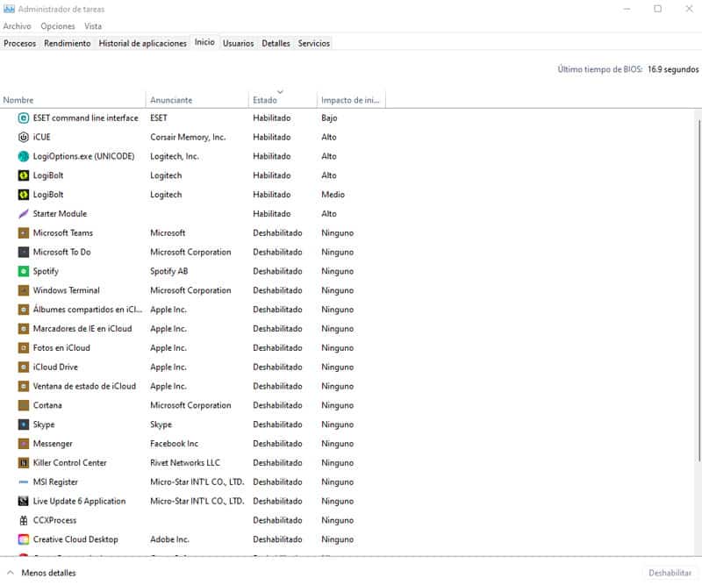
Task: Click Deshabilitado status for Skype
Action: (x=277, y=424)
